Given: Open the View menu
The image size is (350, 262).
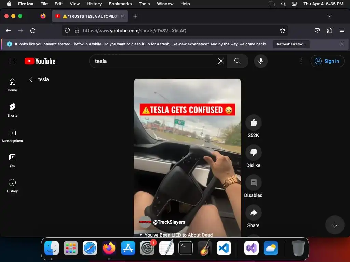Looking at the screenshot, I should click(75, 4).
